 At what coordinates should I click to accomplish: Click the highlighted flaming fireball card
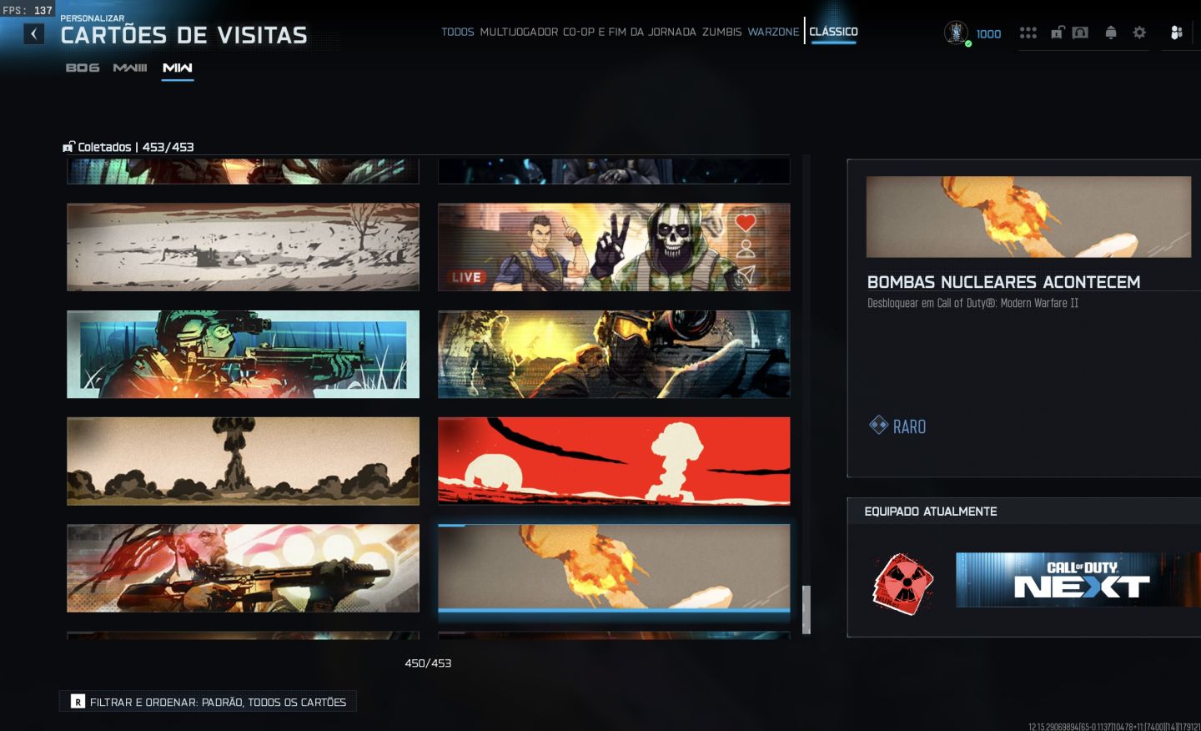614,567
